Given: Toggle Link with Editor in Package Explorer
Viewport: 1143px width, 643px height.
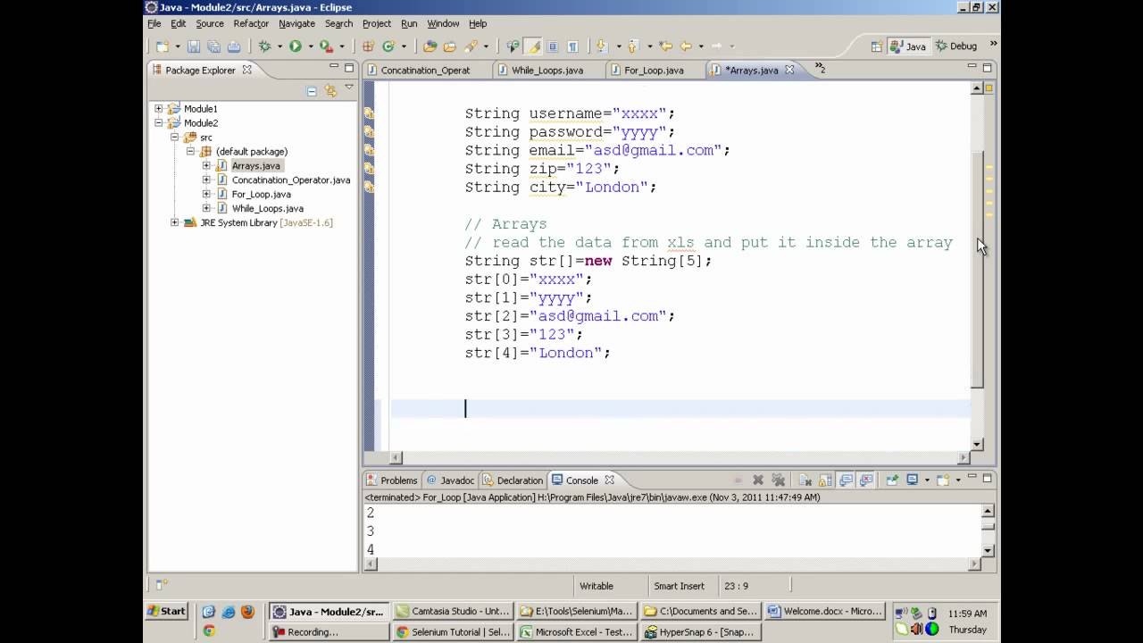Looking at the screenshot, I should pos(330,90).
